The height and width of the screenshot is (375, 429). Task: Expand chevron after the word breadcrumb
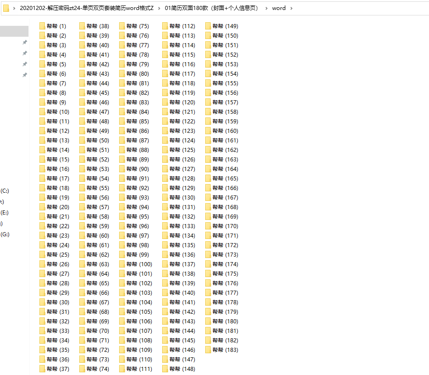click(291, 9)
